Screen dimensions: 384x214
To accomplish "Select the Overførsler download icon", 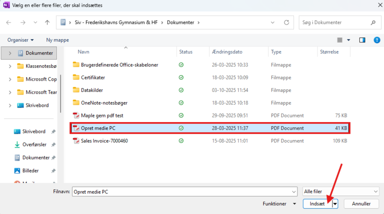I will pyautogui.click(x=16, y=145).
